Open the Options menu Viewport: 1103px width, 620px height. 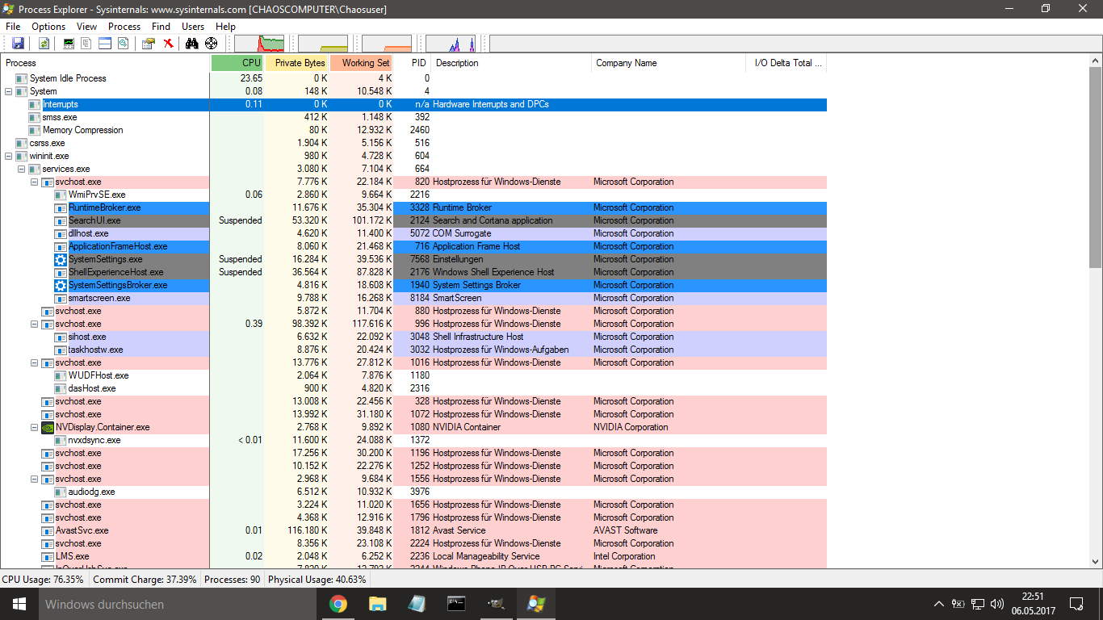48,27
